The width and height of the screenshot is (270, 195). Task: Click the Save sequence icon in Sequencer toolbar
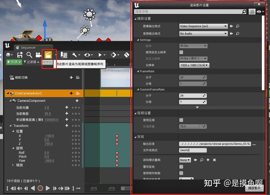[19, 55]
